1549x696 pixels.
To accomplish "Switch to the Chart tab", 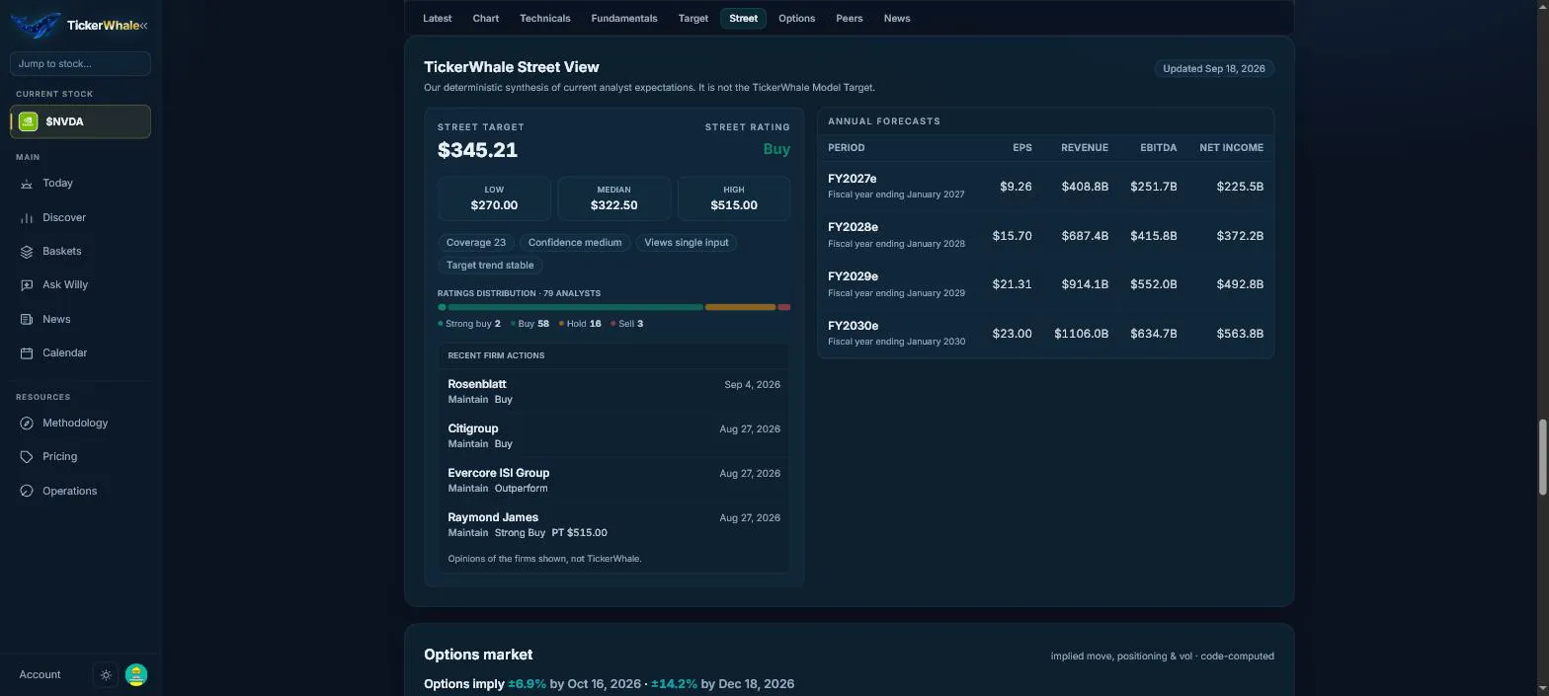I will (x=485, y=19).
